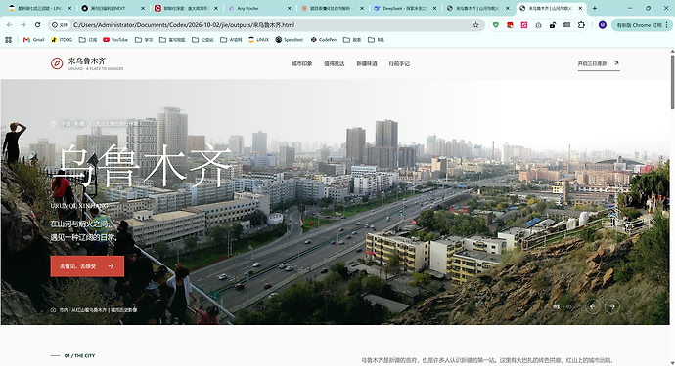Open the green shield extension
This screenshot has height=366, width=675.
[x=496, y=25]
